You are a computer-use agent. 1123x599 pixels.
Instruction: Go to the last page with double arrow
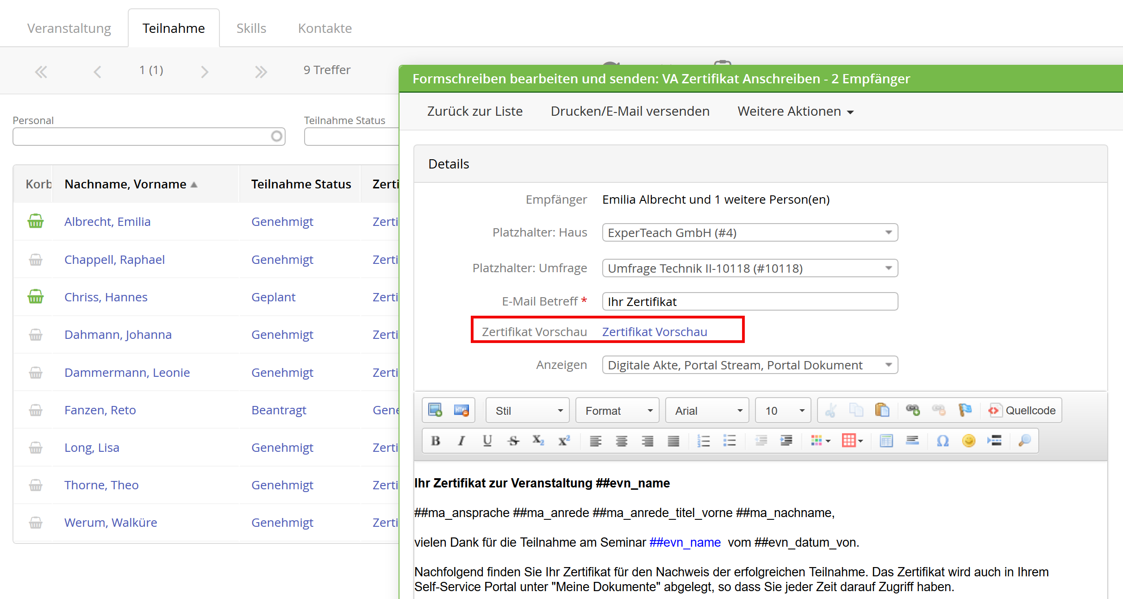click(261, 72)
